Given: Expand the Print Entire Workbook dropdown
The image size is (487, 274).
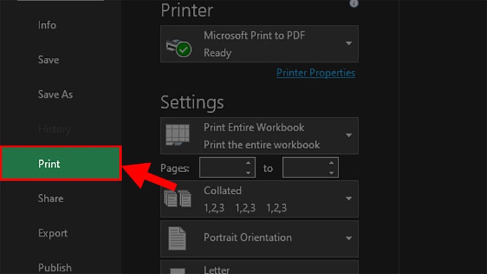Looking at the screenshot, I should point(259,136).
